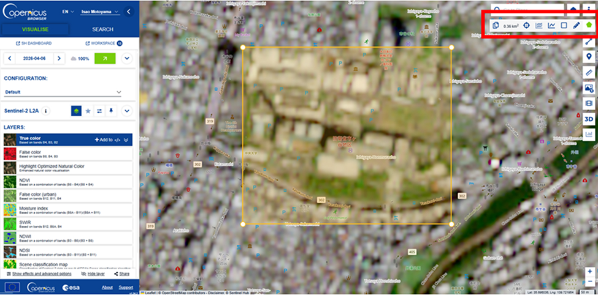Toggle the pin icon for Sentinel-2 L2A
The width and height of the screenshot is (598, 295).
(x=111, y=111)
